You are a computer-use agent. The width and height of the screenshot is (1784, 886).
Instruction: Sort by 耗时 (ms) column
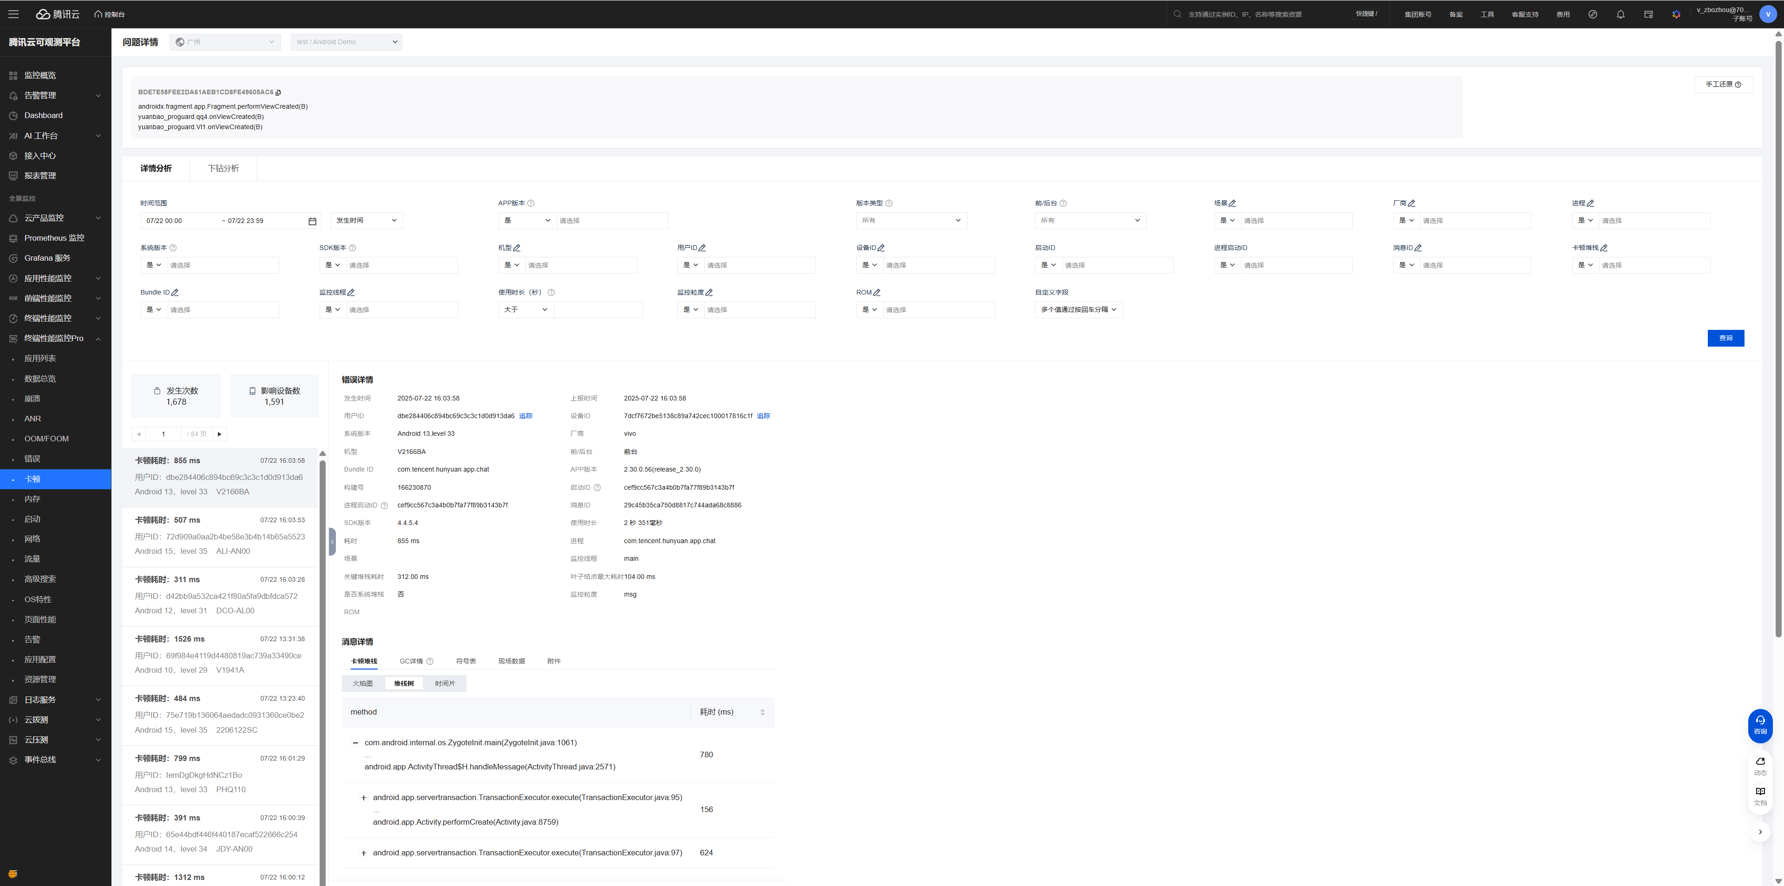pyautogui.click(x=762, y=712)
